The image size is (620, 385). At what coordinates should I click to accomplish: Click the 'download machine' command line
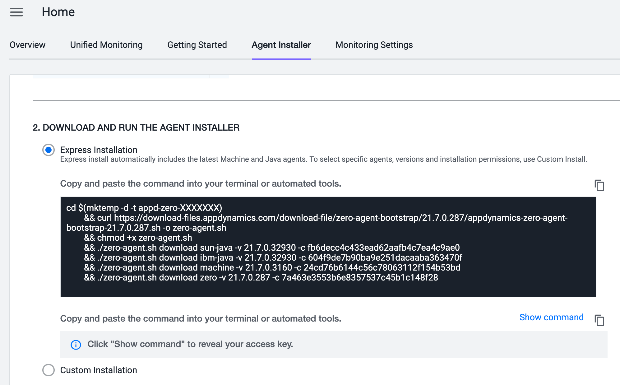[x=272, y=267]
